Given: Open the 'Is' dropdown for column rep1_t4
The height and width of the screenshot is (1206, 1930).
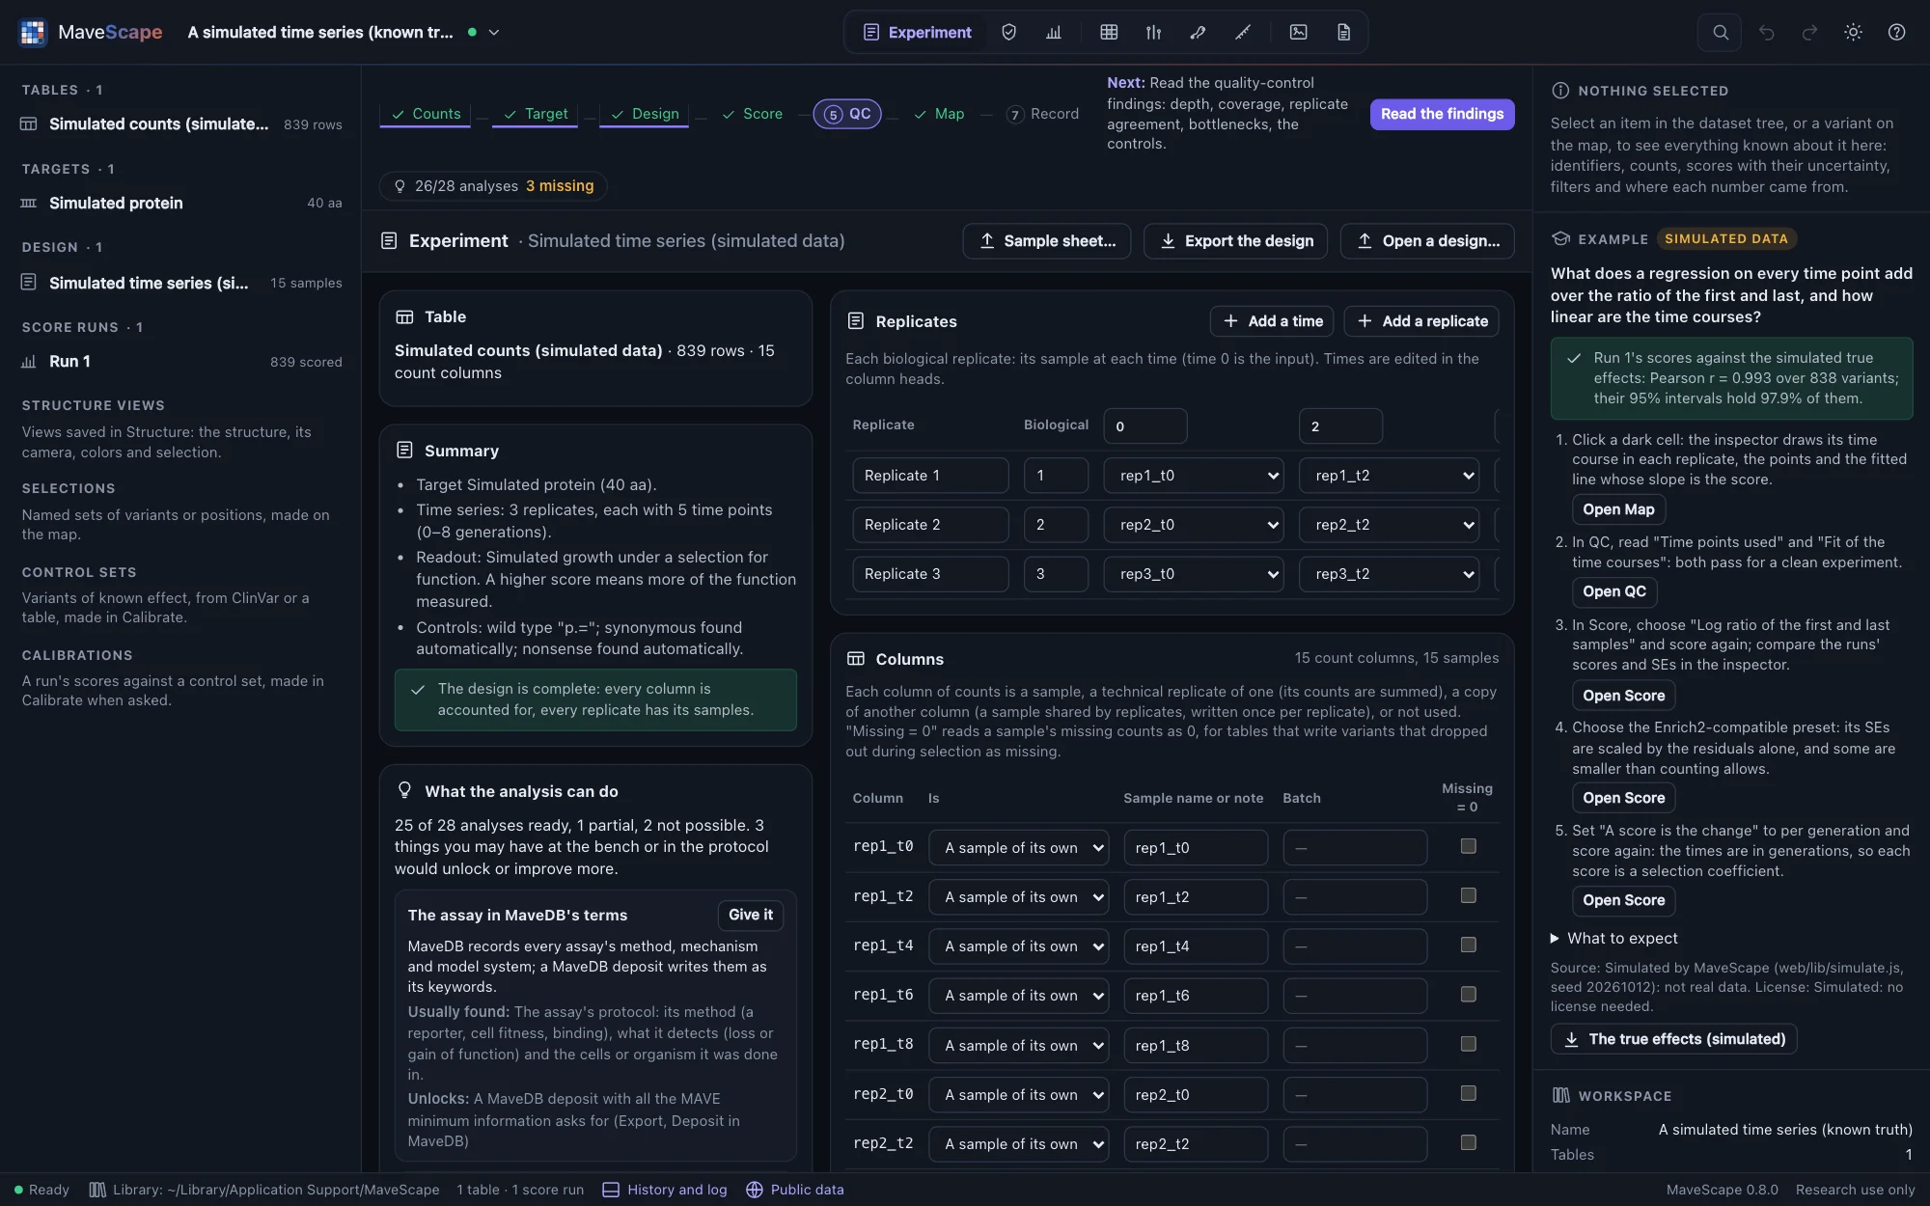Looking at the screenshot, I should coord(1018,946).
